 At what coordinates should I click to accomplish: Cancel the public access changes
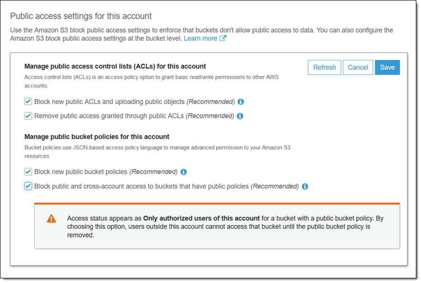point(358,67)
